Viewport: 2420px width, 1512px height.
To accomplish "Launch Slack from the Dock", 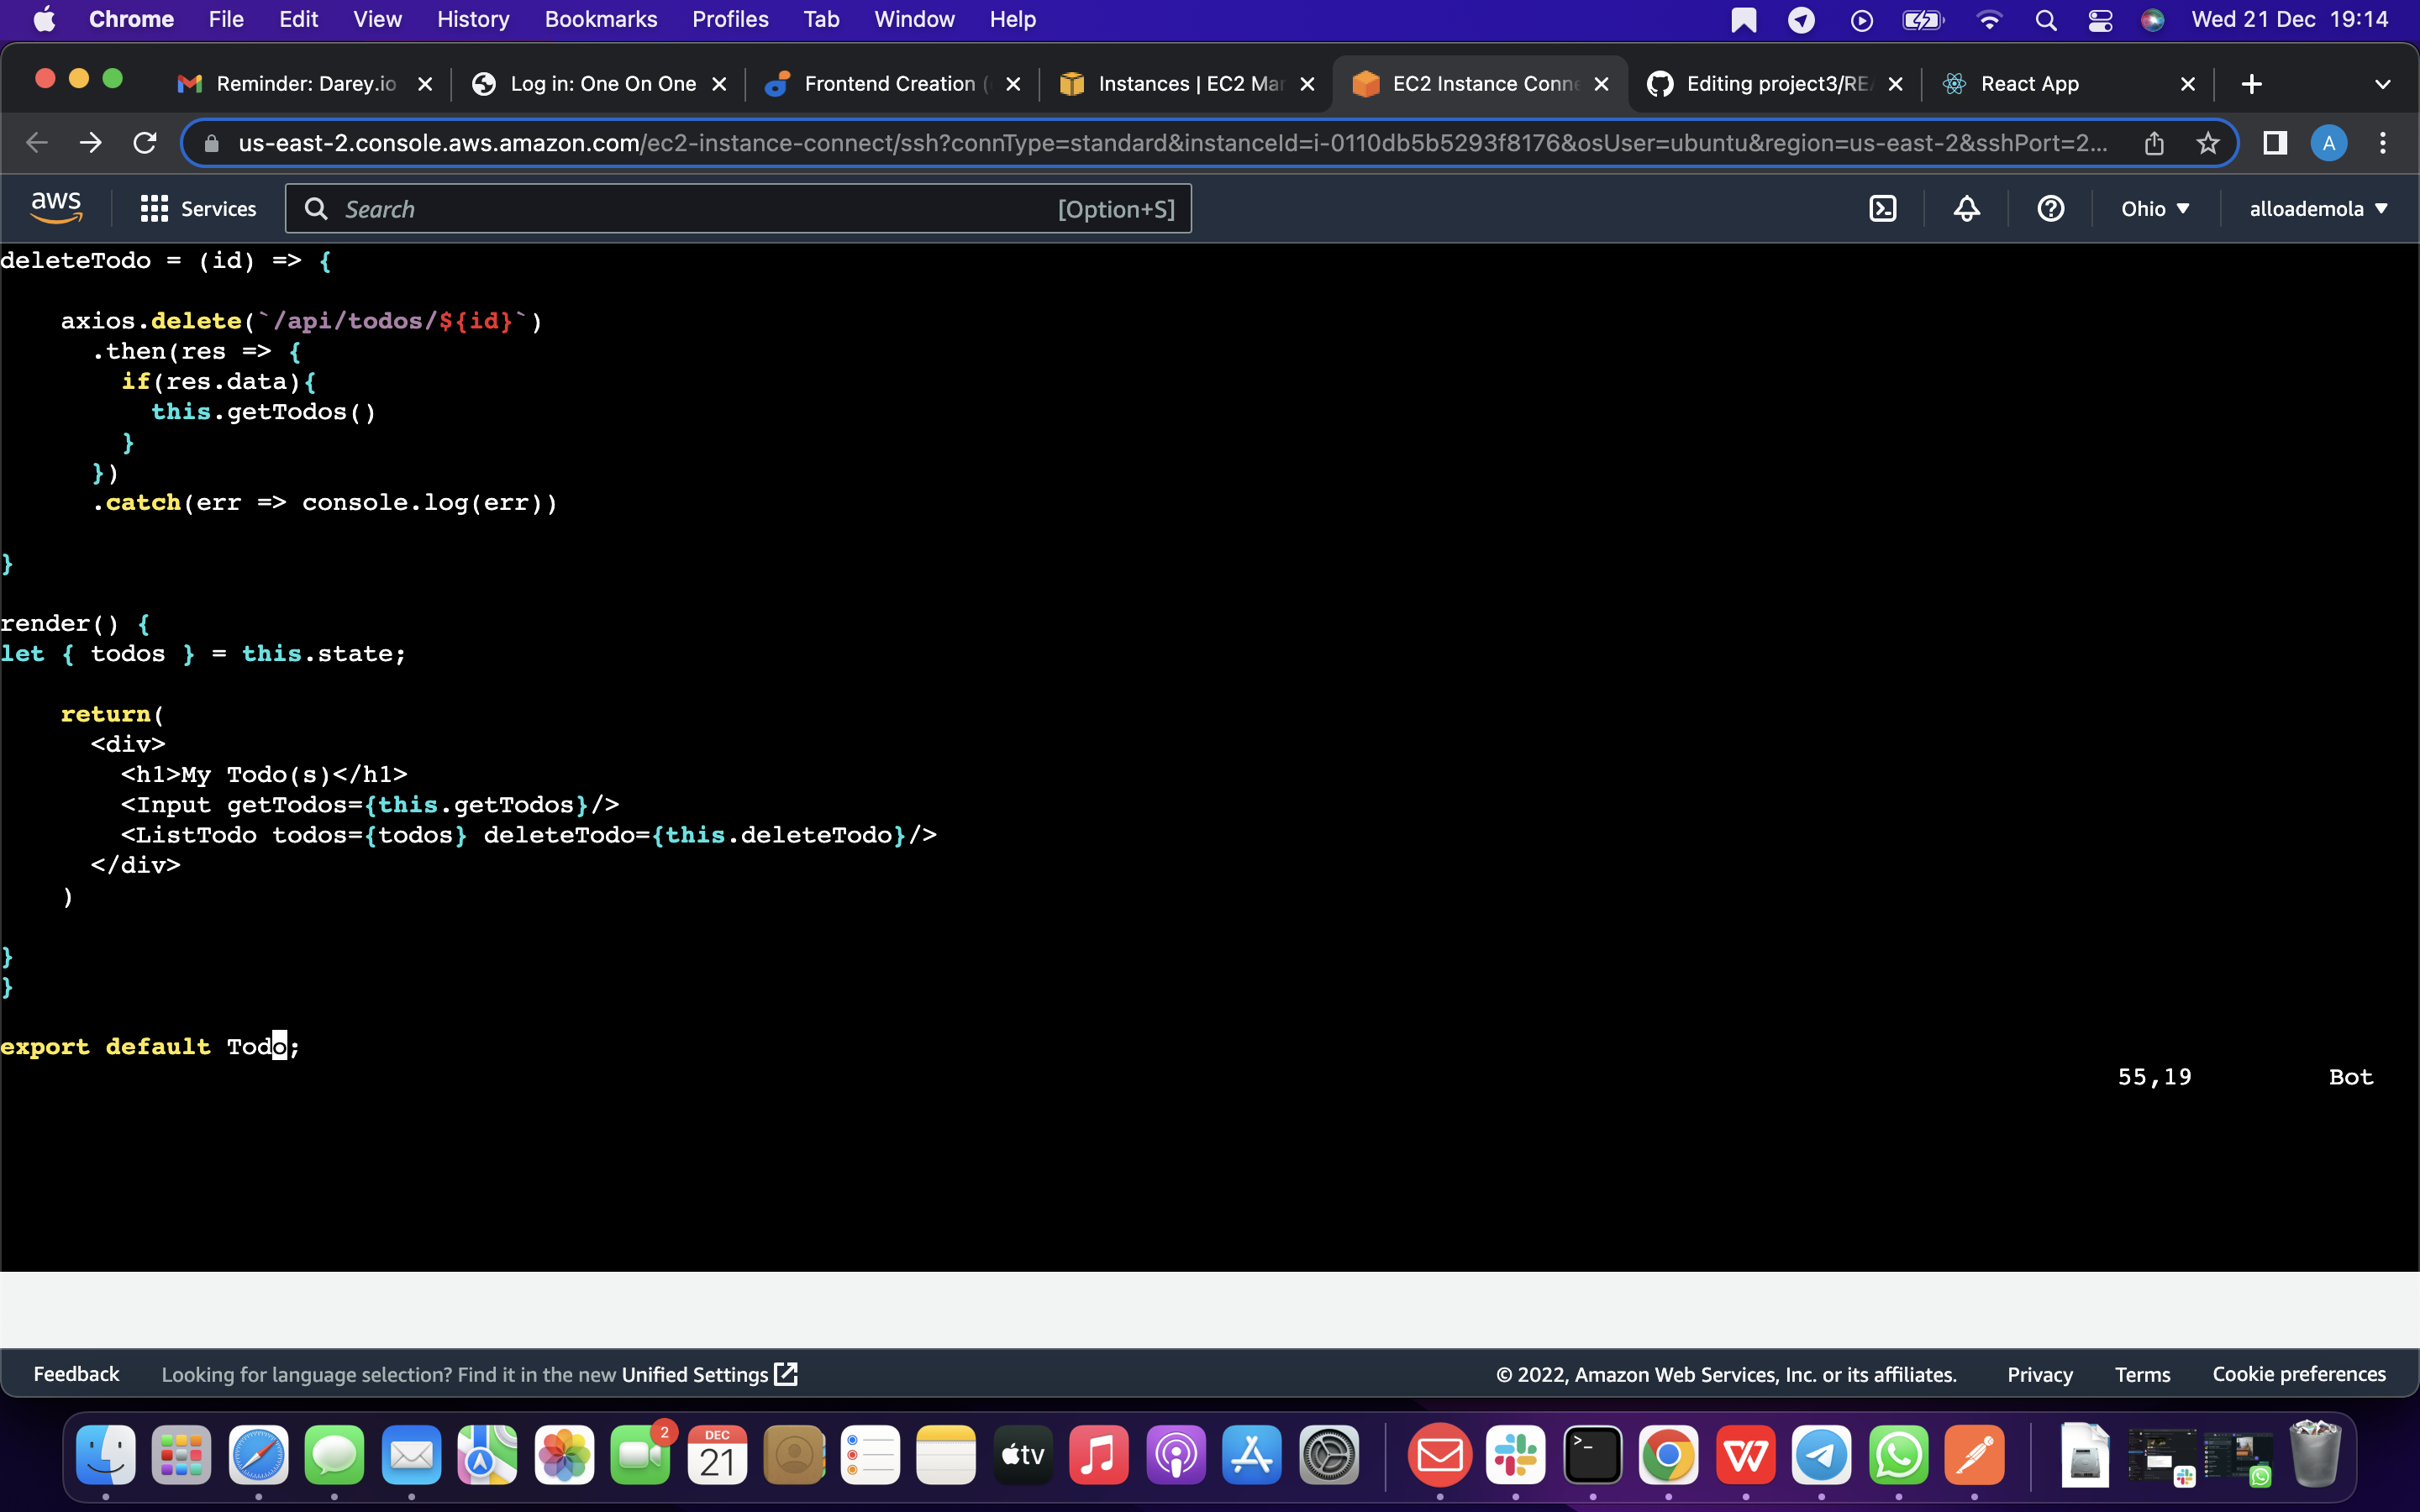I will [x=1516, y=1456].
